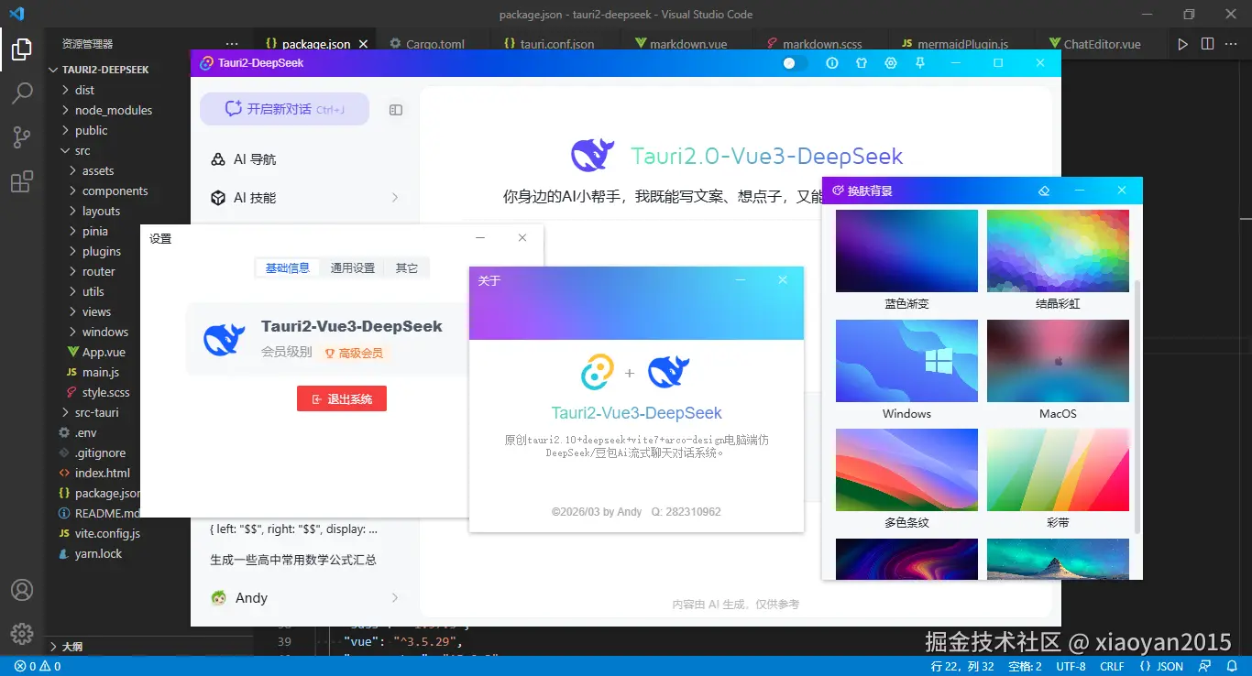Click the eraser icon in 换肤背景 panel

pos(1044,190)
